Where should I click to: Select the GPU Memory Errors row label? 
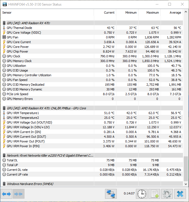click(20, 99)
